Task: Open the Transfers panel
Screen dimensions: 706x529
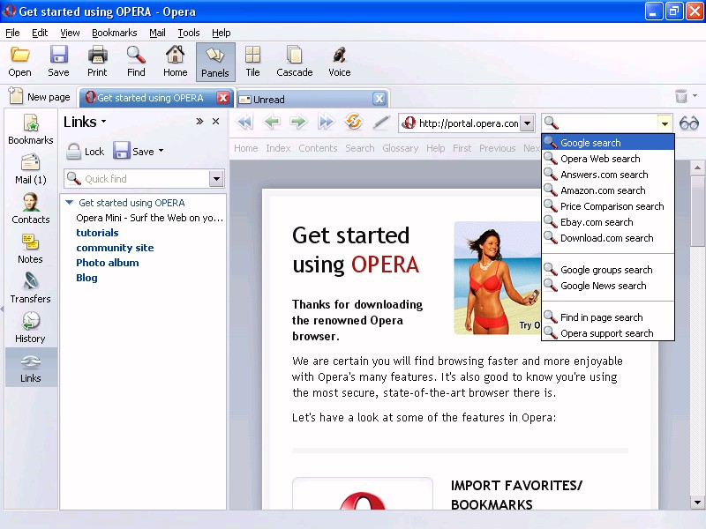Action: pyautogui.click(x=31, y=287)
